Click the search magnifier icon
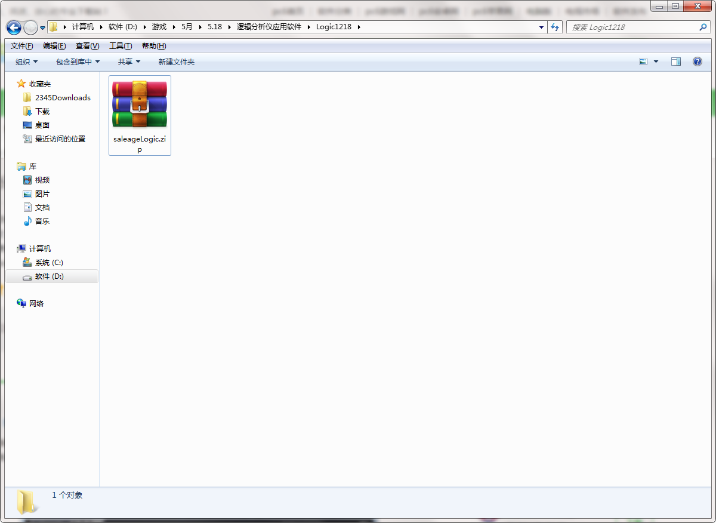The image size is (716, 523). click(x=703, y=27)
